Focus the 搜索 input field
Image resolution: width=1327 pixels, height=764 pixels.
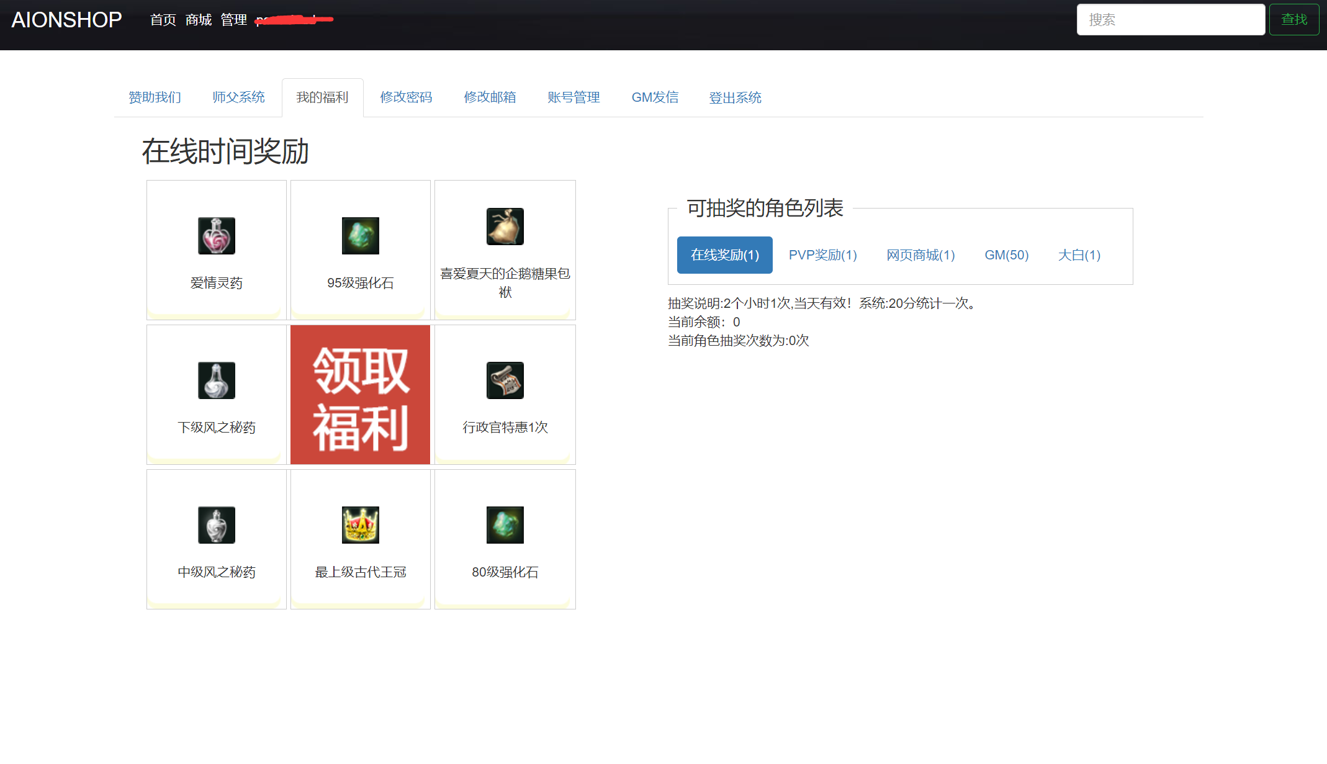point(1170,20)
